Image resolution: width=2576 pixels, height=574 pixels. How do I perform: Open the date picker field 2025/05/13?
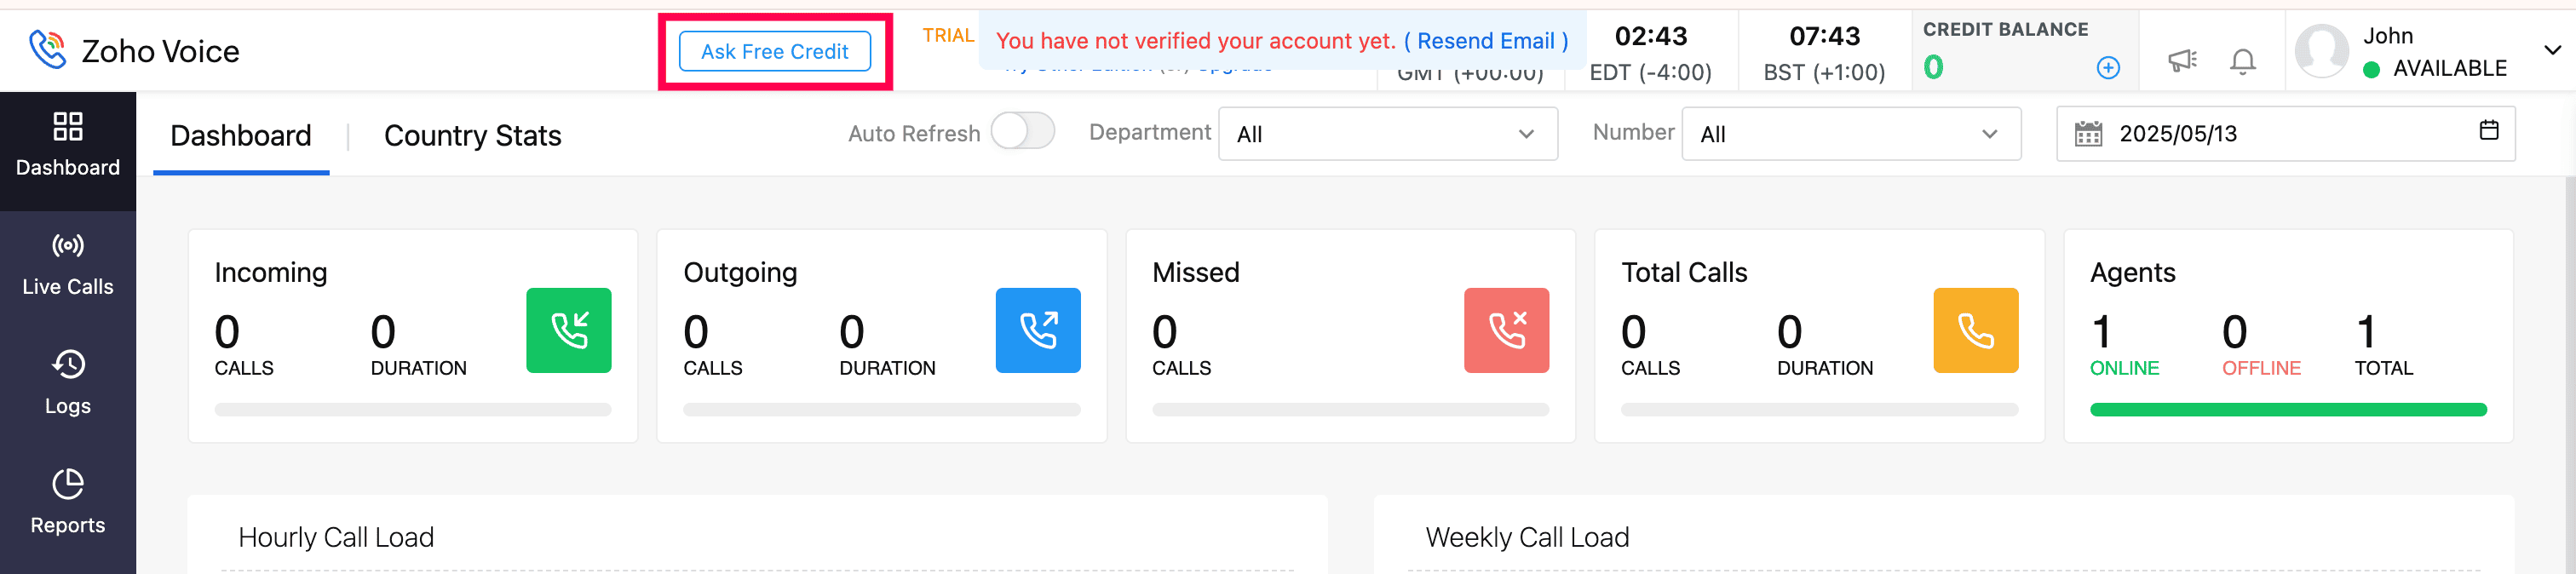[x=2284, y=134]
